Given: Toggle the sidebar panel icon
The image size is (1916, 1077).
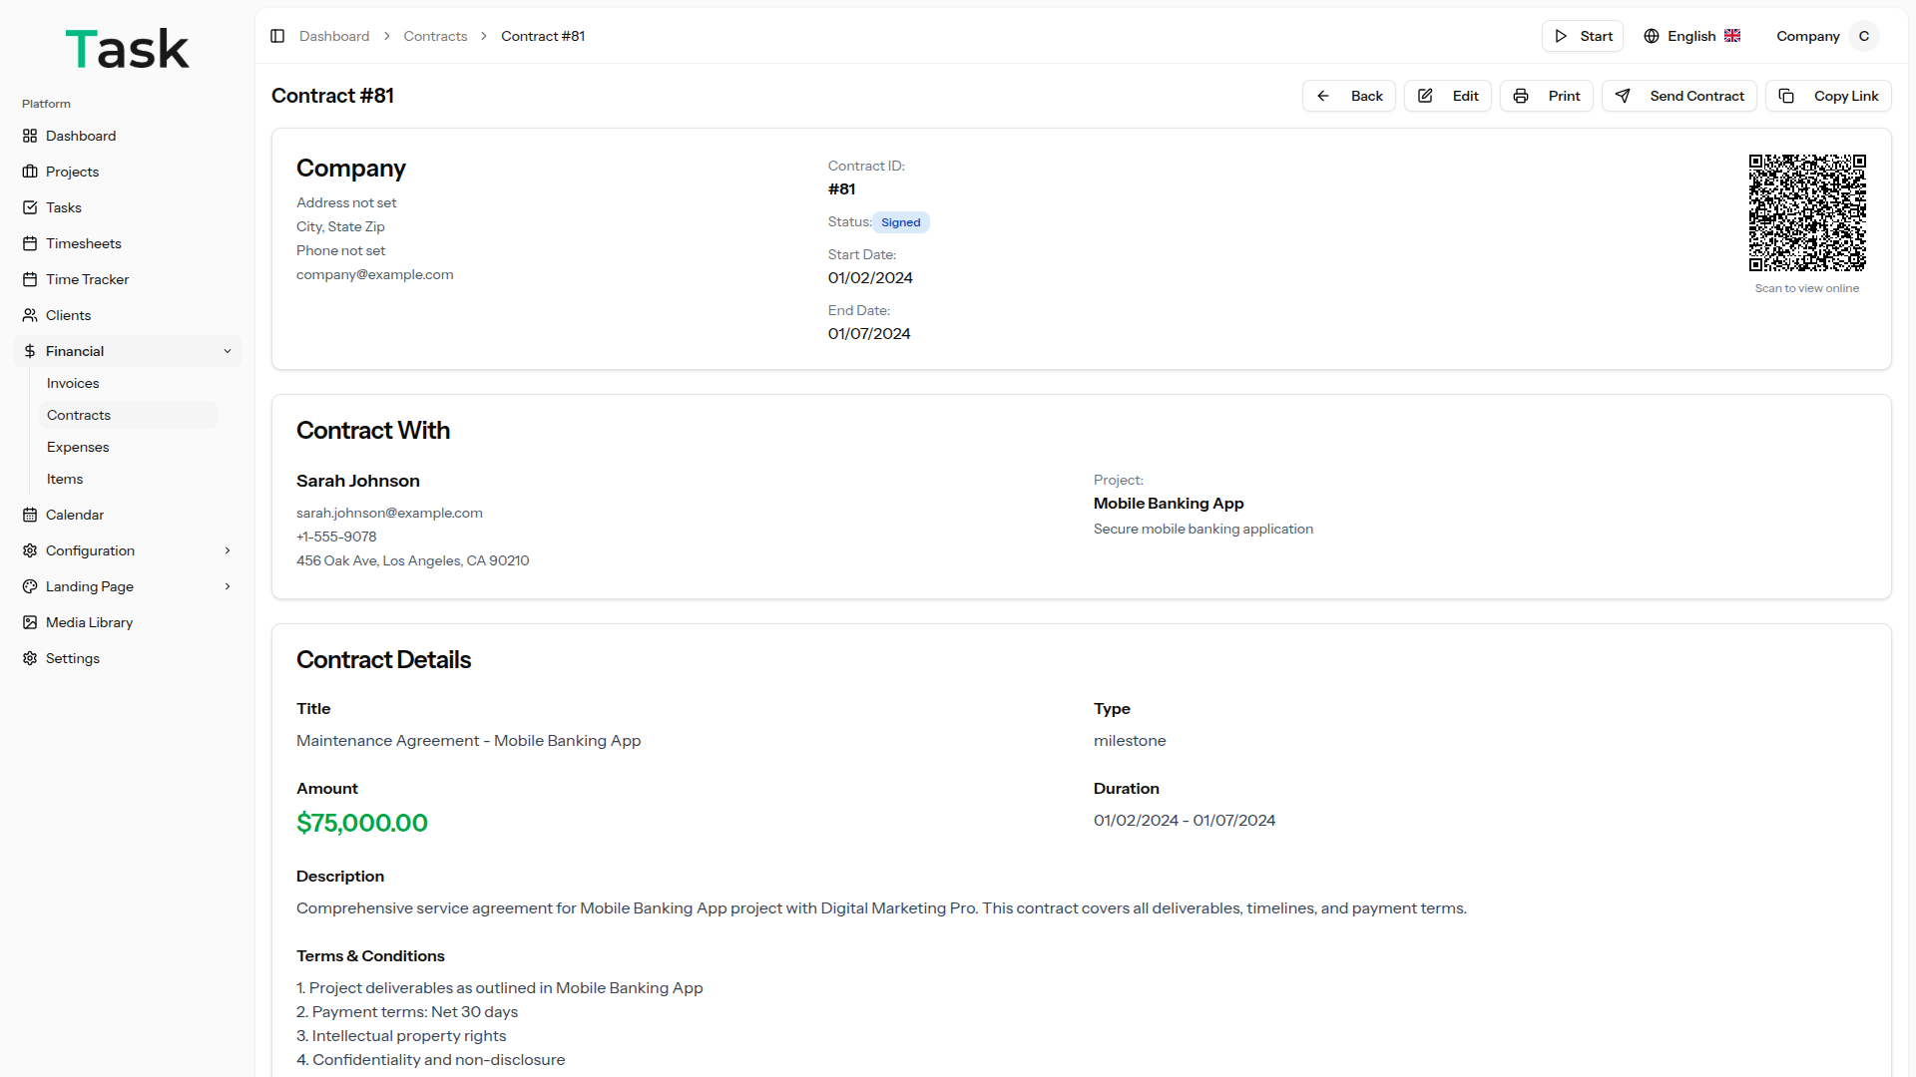Looking at the screenshot, I should (x=277, y=36).
